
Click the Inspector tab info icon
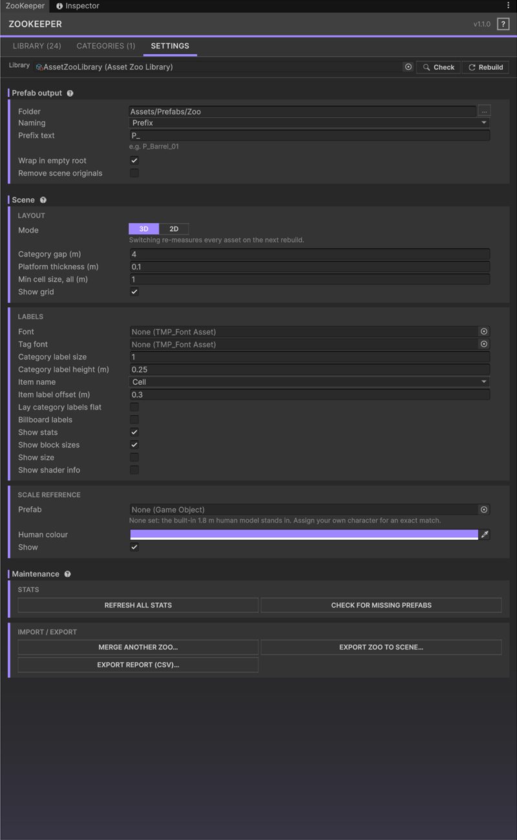(x=59, y=6)
